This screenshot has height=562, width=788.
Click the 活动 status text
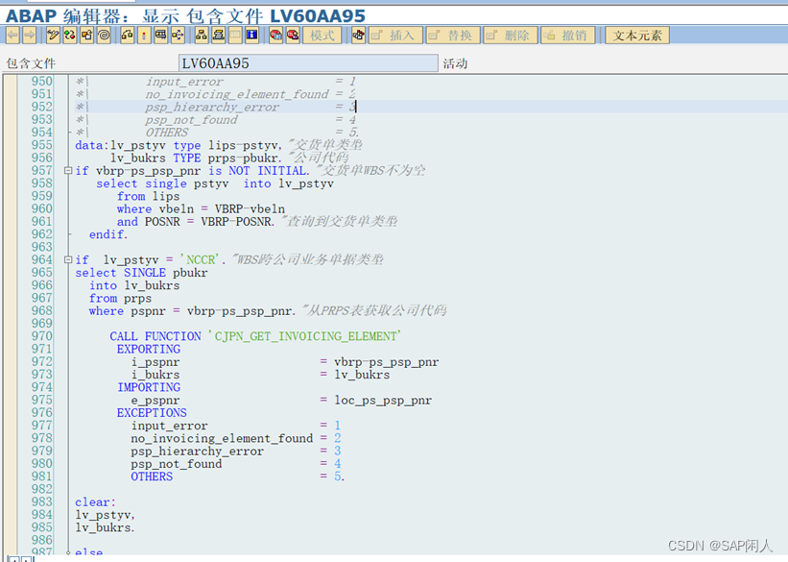point(455,63)
